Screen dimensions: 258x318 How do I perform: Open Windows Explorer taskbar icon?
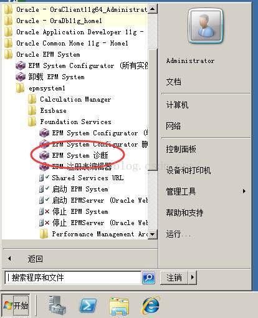119,306
